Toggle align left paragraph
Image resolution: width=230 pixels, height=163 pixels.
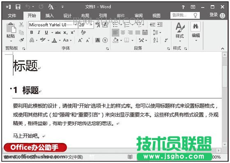(115, 32)
